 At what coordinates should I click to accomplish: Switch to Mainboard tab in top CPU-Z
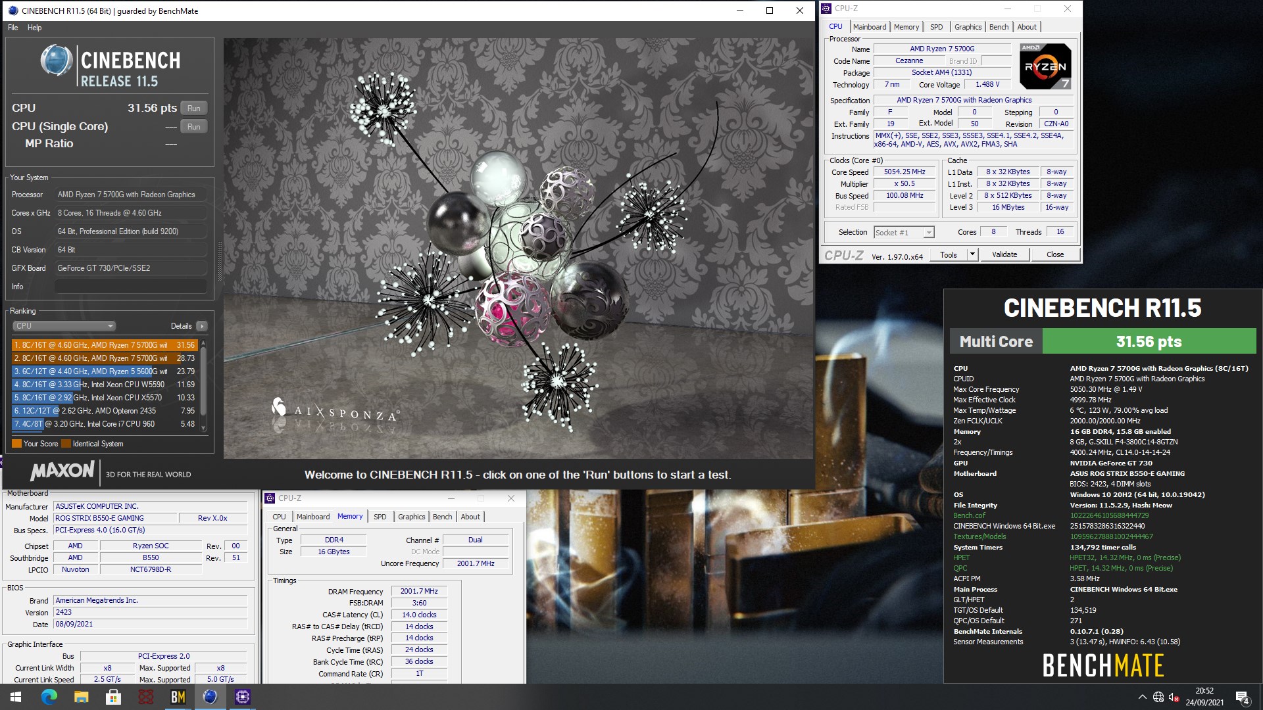pos(870,27)
